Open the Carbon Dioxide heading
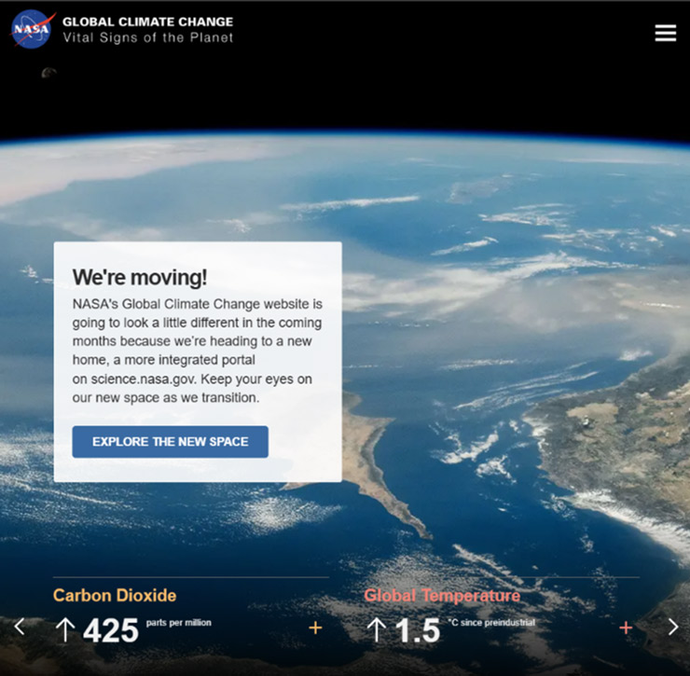The image size is (690, 676). (x=114, y=596)
